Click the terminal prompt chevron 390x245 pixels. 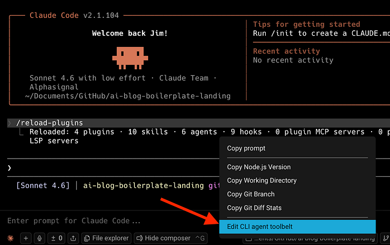coord(9,168)
